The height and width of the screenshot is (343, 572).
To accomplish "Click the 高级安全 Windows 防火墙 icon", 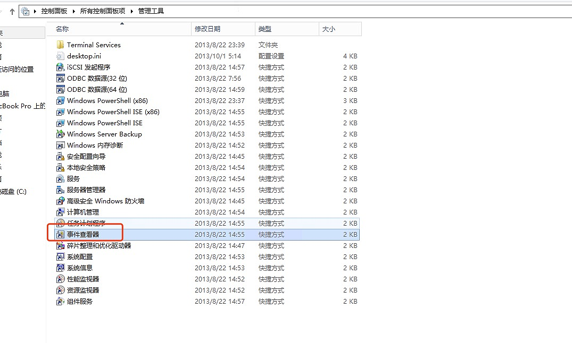I will click(x=60, y=201).
